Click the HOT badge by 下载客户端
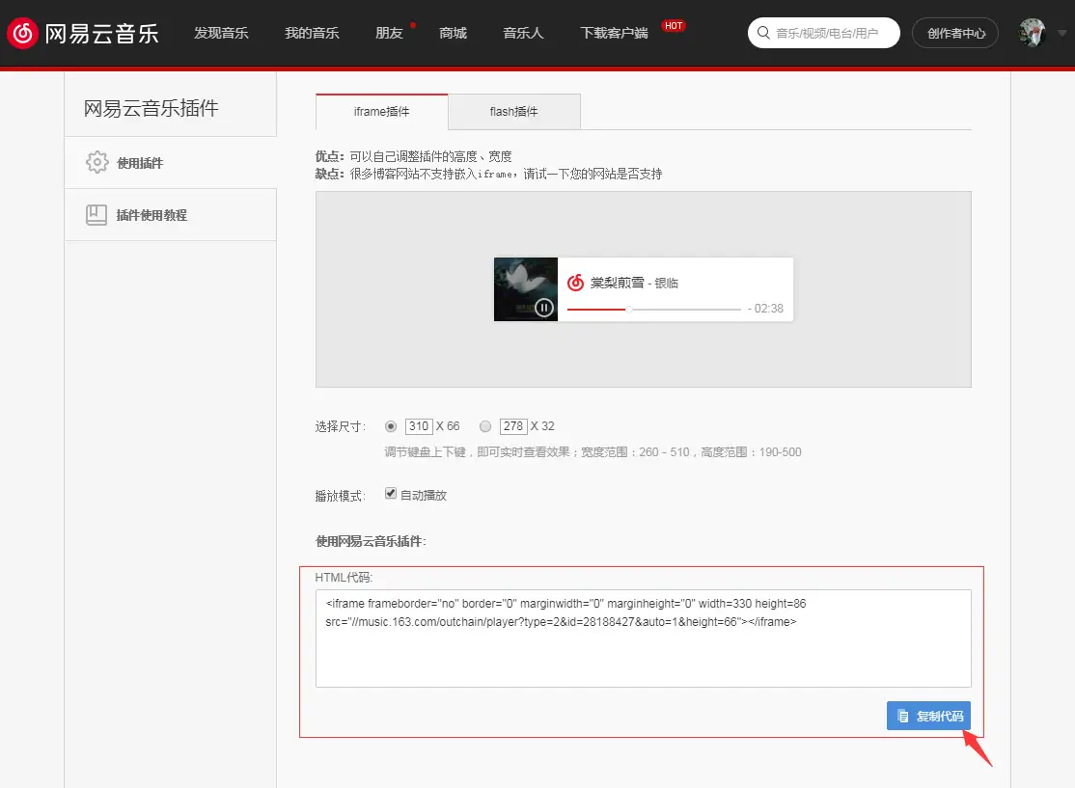This screenshot has height=788, width=1075. point(674,26)
